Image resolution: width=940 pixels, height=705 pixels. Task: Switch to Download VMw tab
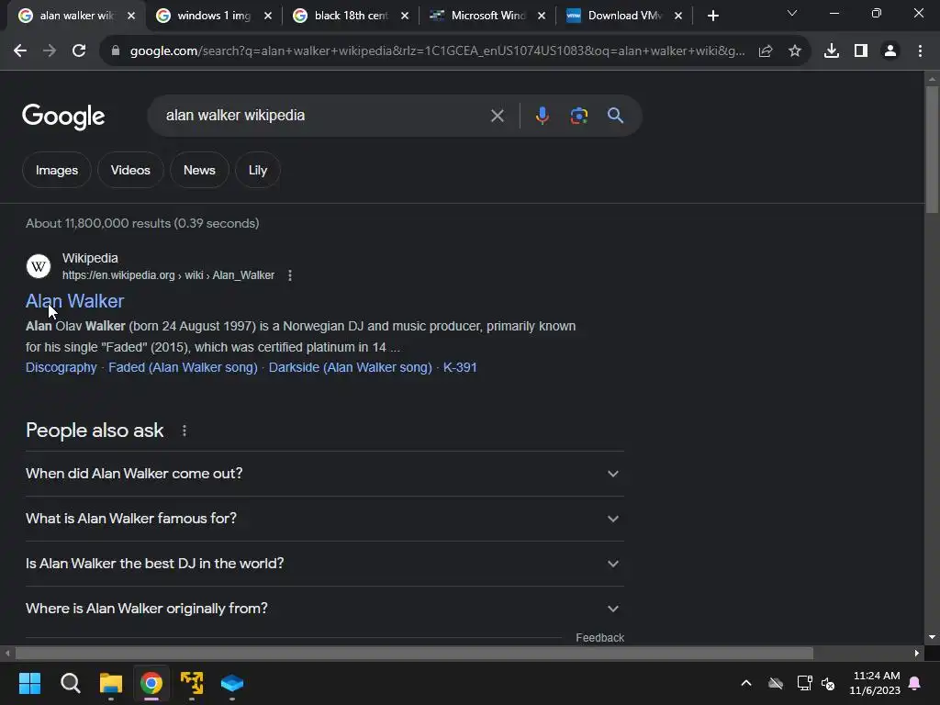pos(623,16)
